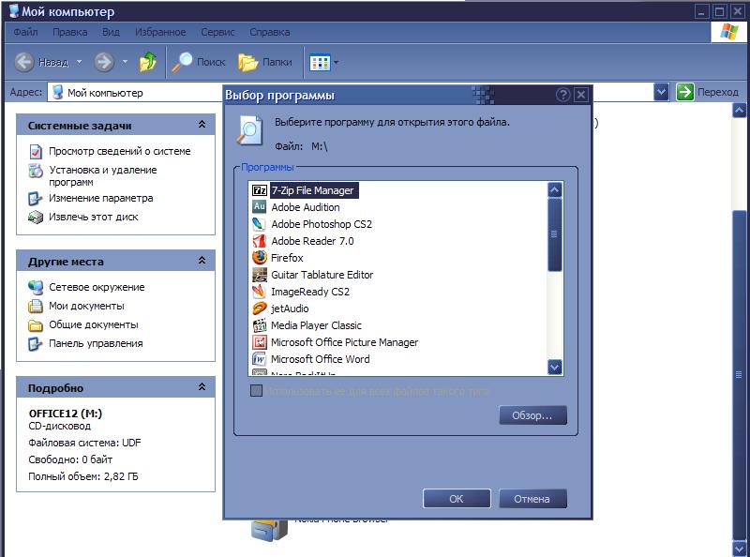Click the dialog help question mark icon
Viewport: 750px width, 557px height.
pos(563,96)
